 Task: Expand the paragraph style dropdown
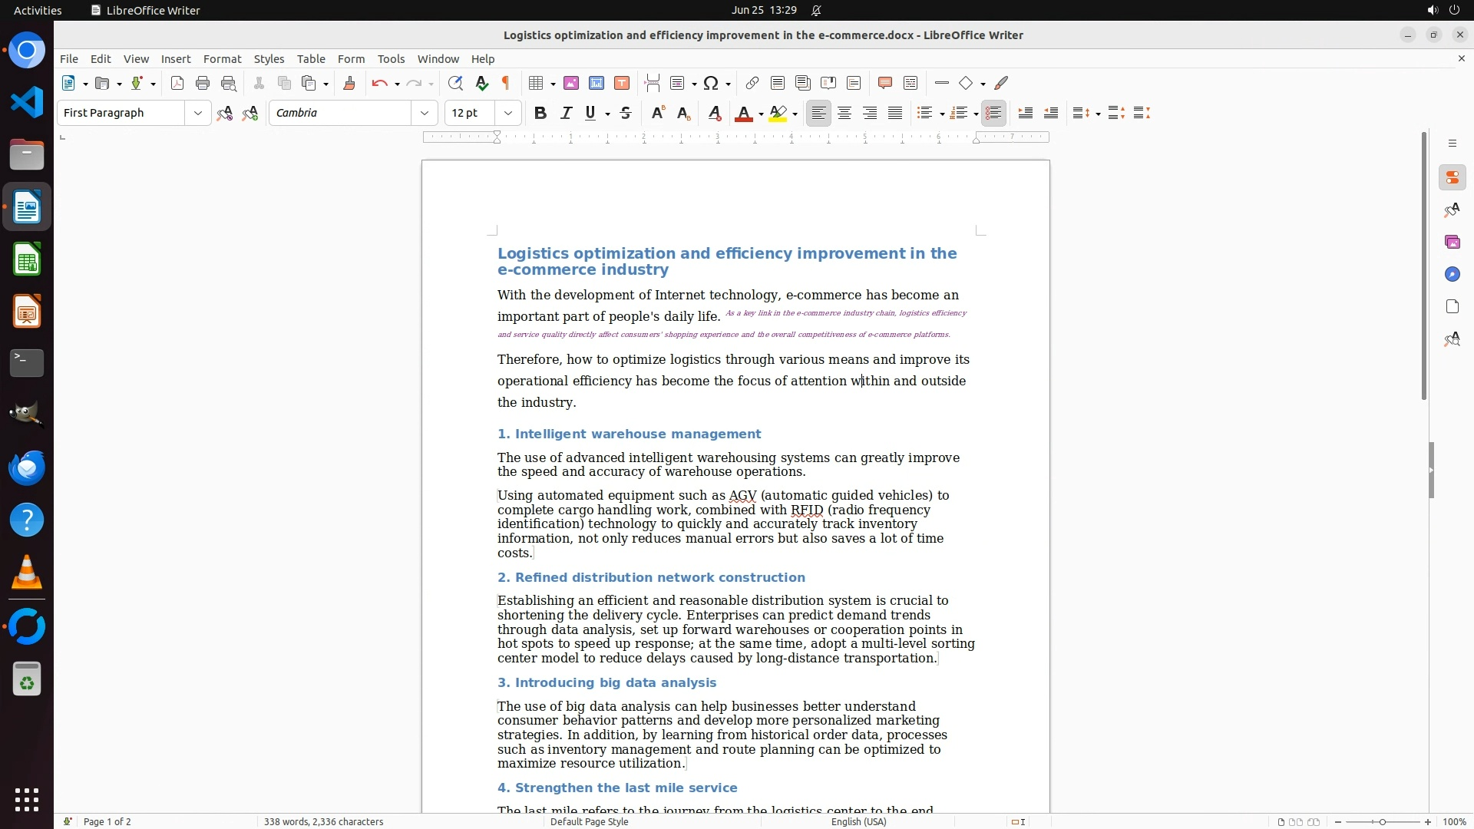point(198,113)
